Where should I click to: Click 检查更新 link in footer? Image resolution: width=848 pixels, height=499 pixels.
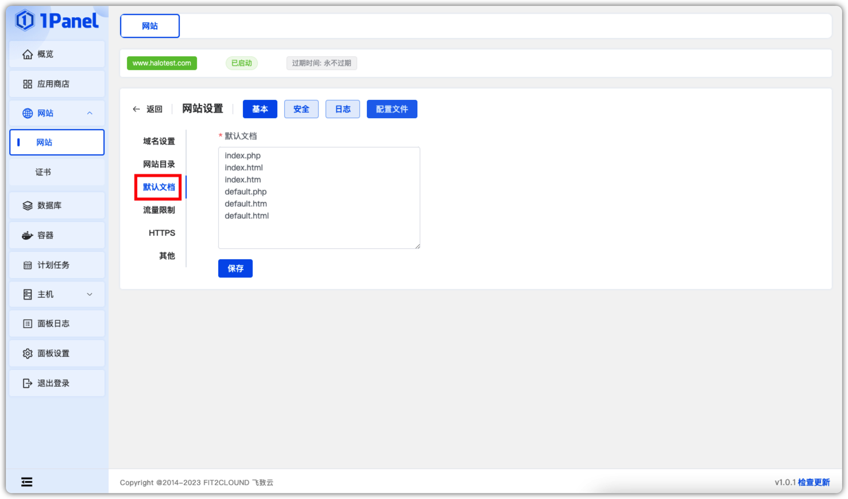pyautogui.click(x=814, y=482)
